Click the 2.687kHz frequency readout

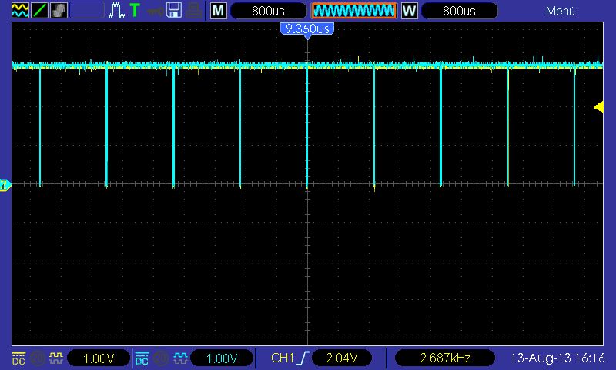445,358
